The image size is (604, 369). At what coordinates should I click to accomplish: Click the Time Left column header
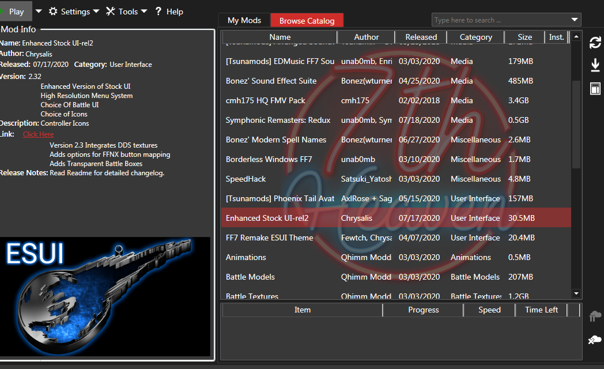click(541, 310)
